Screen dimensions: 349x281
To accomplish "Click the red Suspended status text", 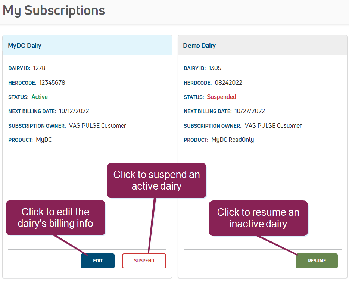I will click(221, 97).
